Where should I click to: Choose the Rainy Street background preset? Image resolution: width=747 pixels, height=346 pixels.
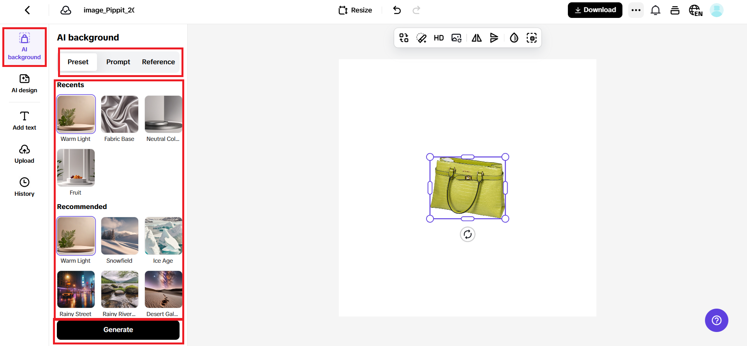[x=76, y=290]
